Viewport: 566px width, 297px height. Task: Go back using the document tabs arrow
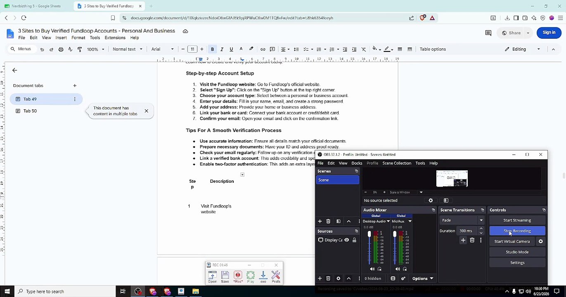14,71
